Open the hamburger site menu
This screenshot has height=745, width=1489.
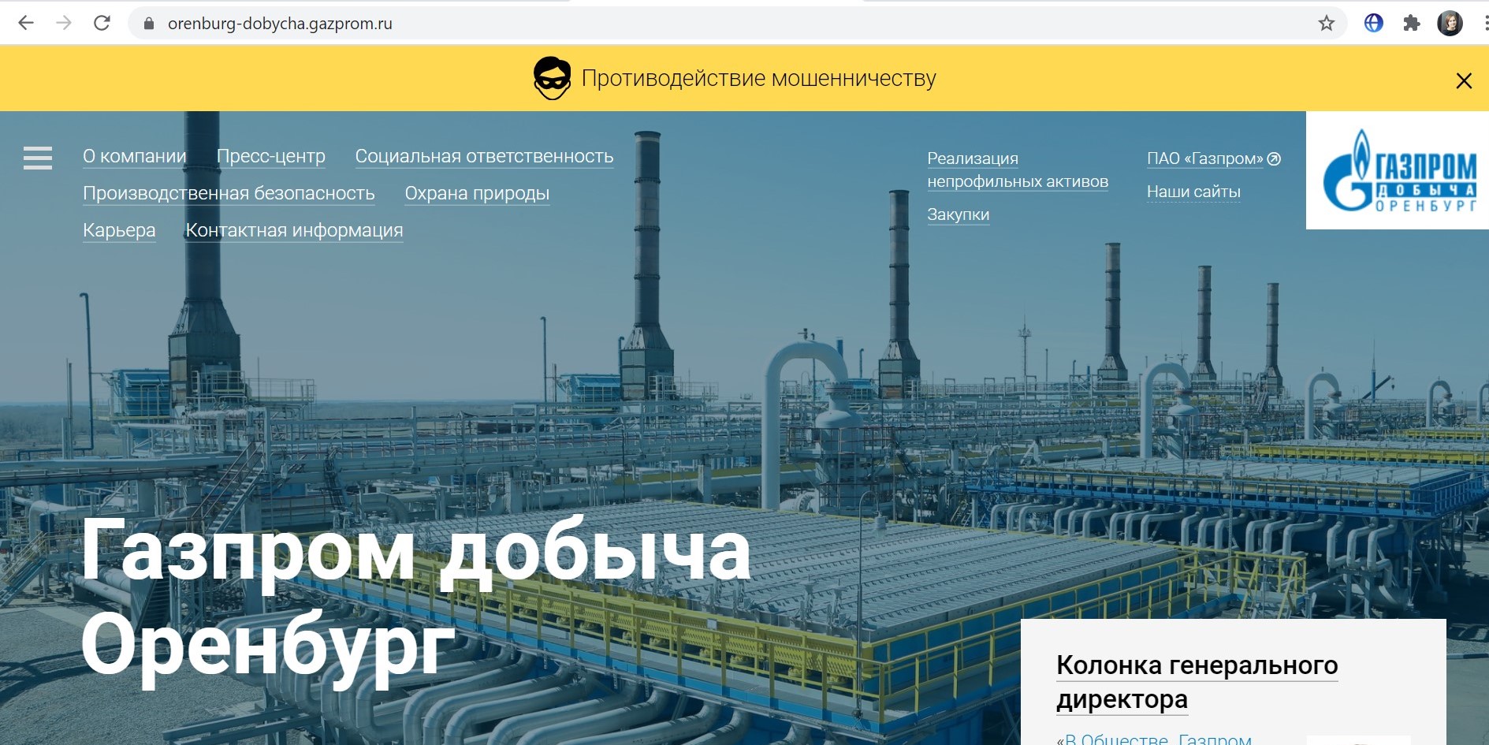[38, 158]
